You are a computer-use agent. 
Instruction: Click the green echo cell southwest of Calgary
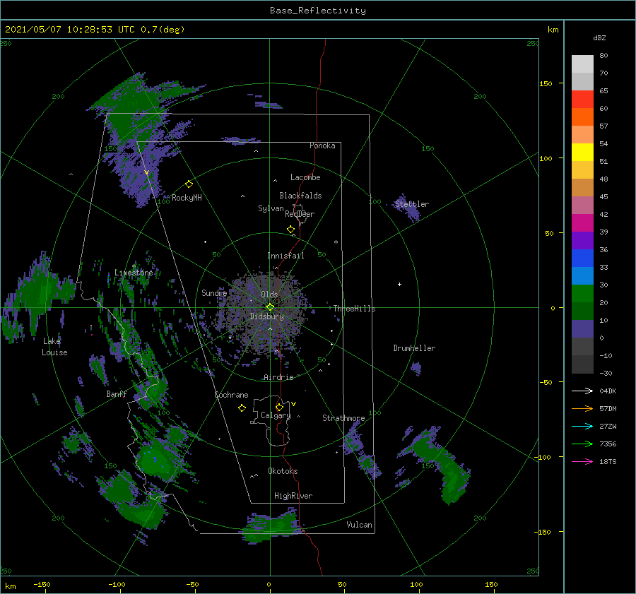(x=155, y=461)
